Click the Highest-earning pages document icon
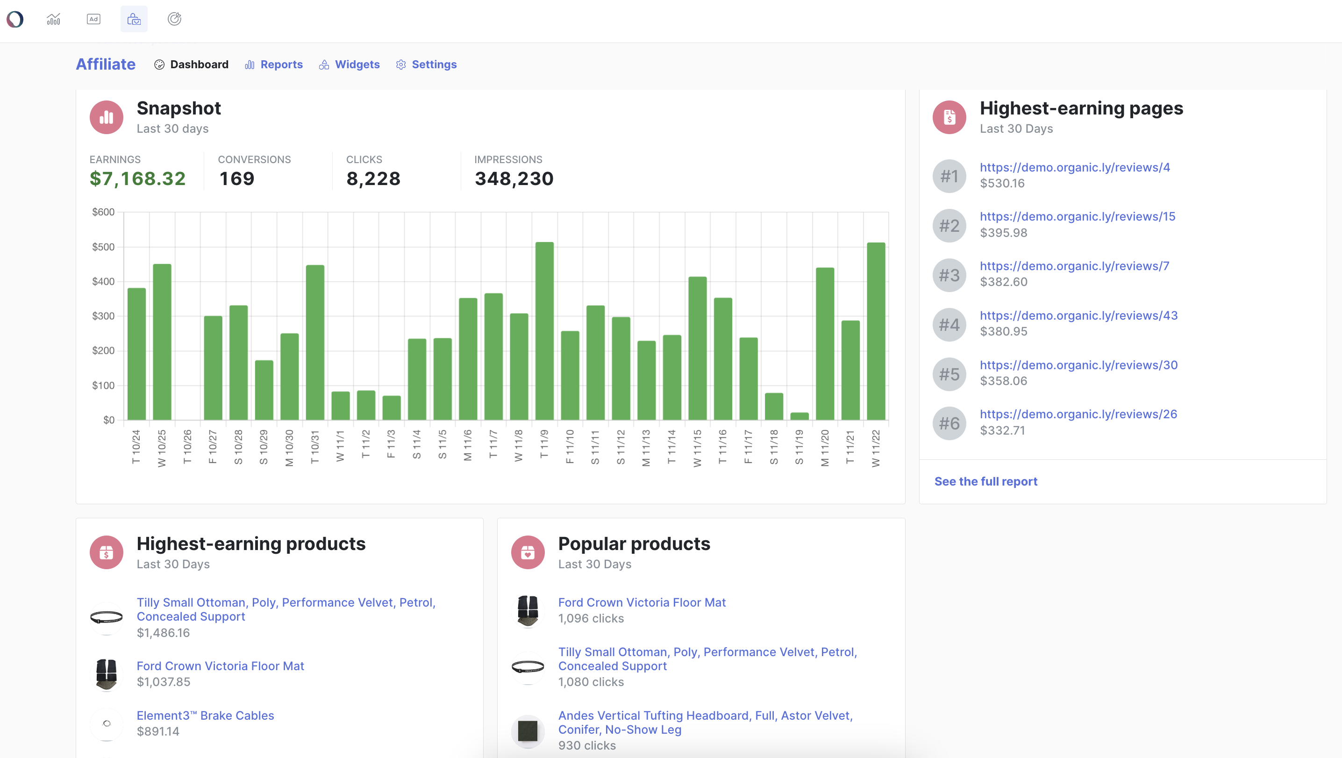The height and width of the screenshot is (758, 1342). pos(949,117)
